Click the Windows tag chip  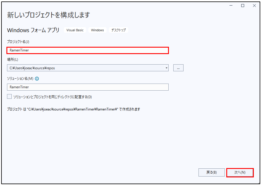97,30
